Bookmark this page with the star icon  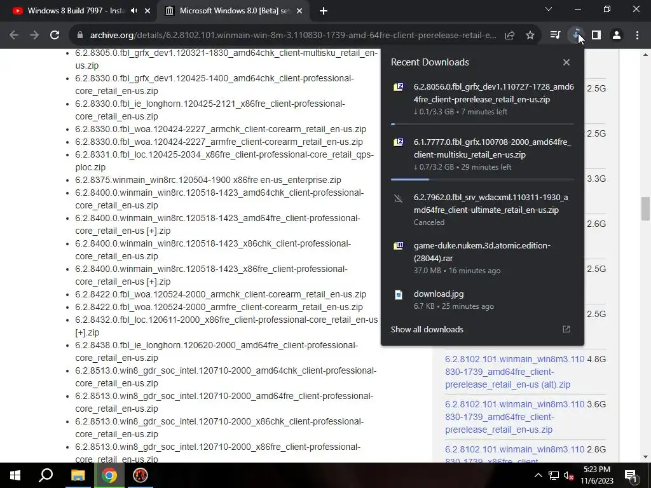pyautogui.click(x=530, y=36)
